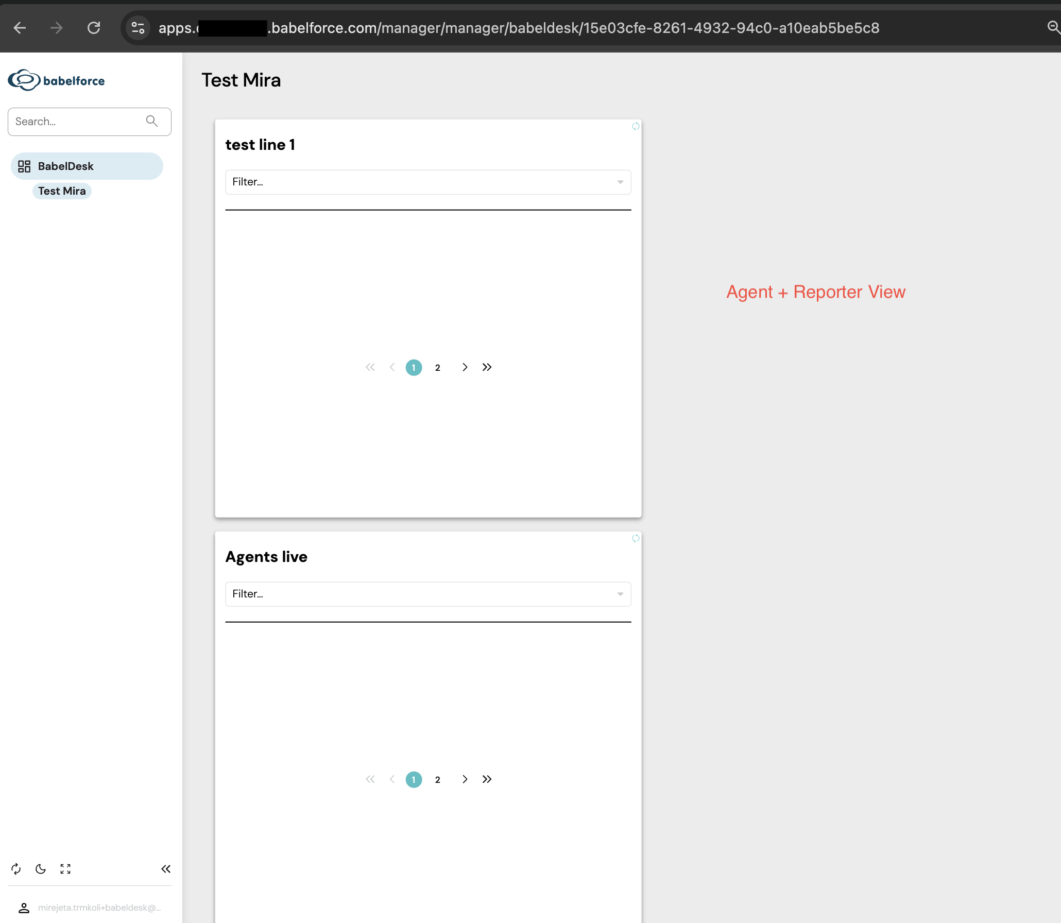Click refresh icon on Agents live card

coord(636,538)
